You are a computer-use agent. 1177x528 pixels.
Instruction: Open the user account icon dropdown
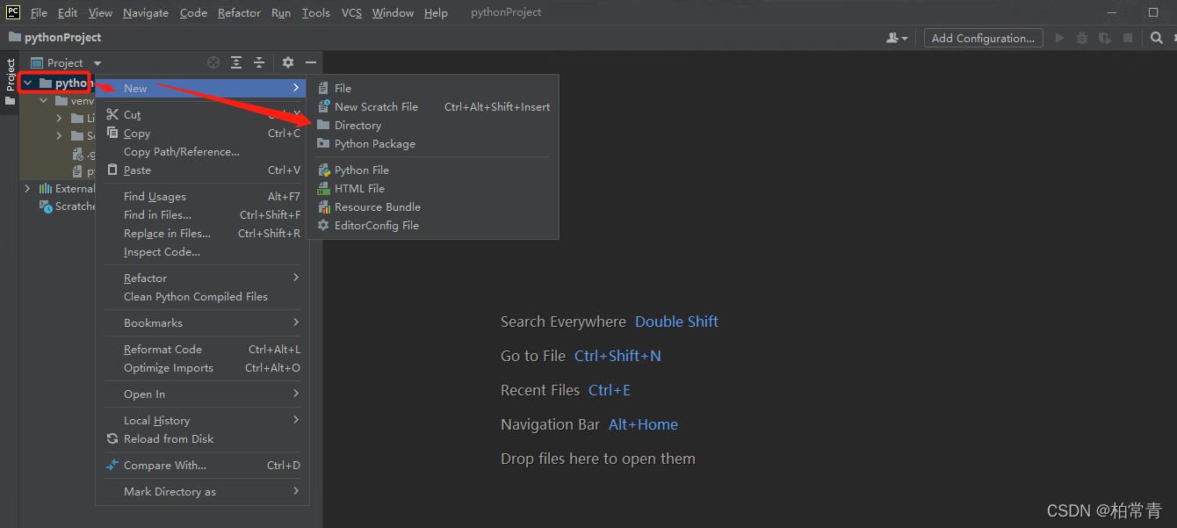coord(897,38)
